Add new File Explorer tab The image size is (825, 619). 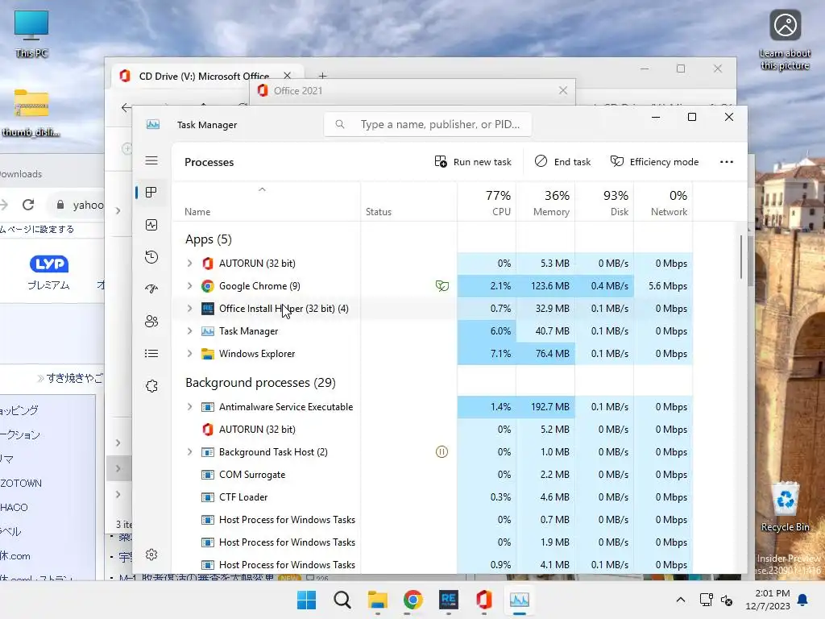[322, 76]
